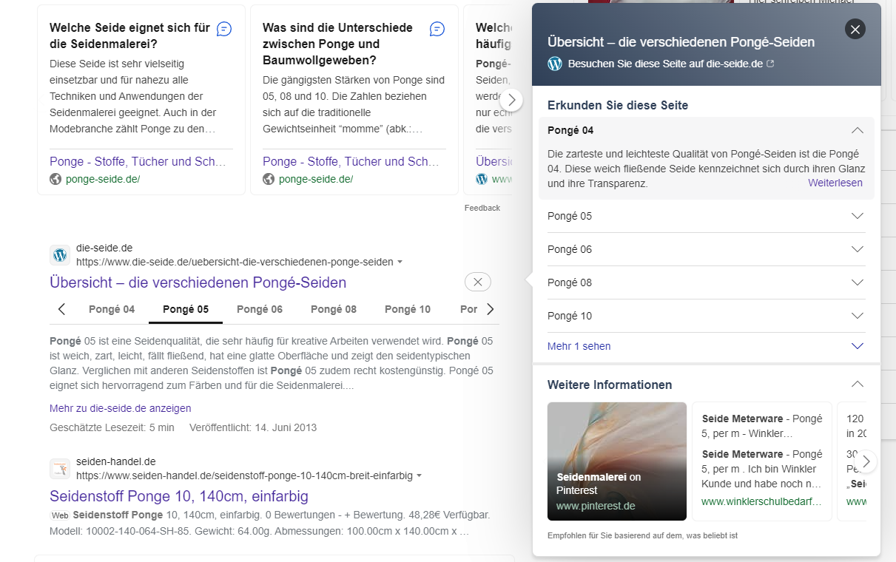Expand the Pongé 05 section in panel
This screenshot has width=896, height=562.
857,216
